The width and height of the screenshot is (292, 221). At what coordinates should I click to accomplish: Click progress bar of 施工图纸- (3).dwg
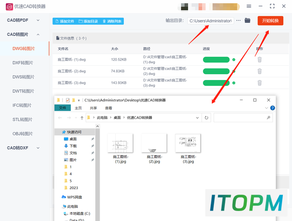pyautogui.click(x=216, y=83)
